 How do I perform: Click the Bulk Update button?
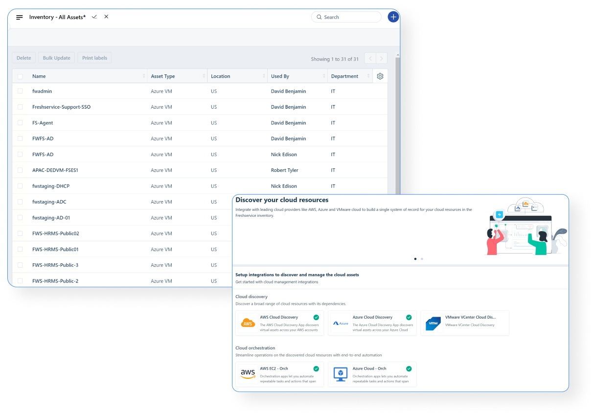[x=56, y=58]
